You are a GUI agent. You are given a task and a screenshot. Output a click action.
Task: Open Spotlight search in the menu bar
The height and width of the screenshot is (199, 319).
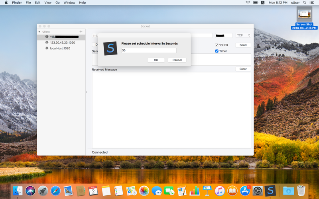tap(305, 3)
